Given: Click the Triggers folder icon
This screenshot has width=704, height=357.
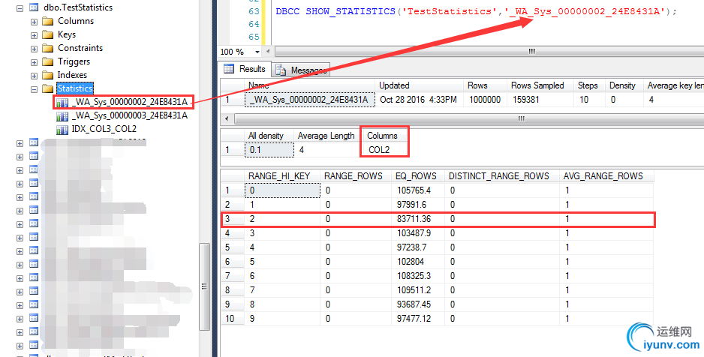Looking at the screenshot, I should [47, 61].
